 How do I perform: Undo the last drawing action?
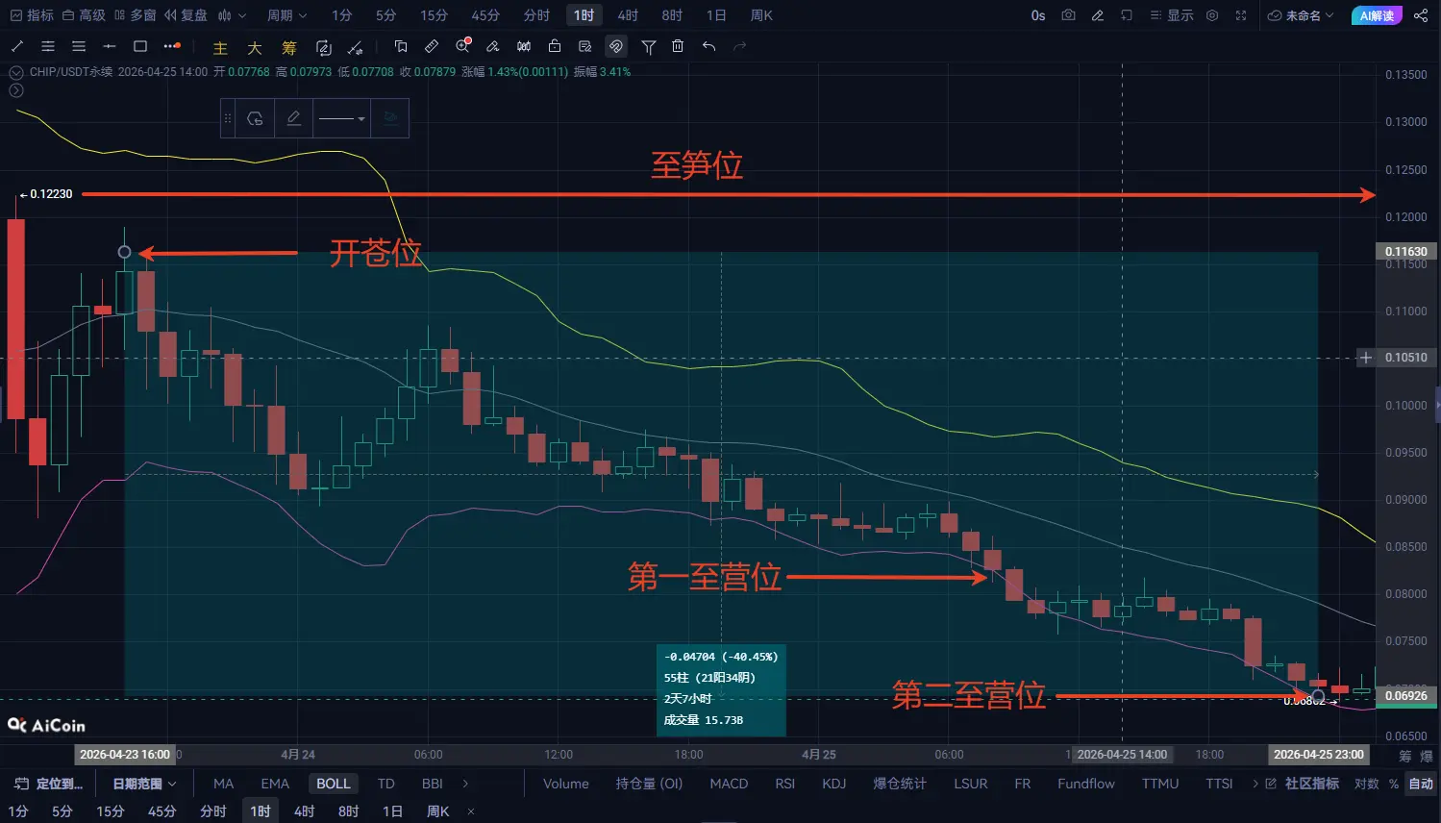(x=708, y=46)
